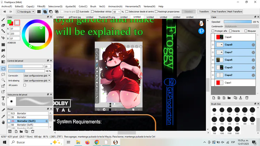This screenshot has width=260, height=146.
Task: Open the Animación(A) menu
Action: click(115, 7)
